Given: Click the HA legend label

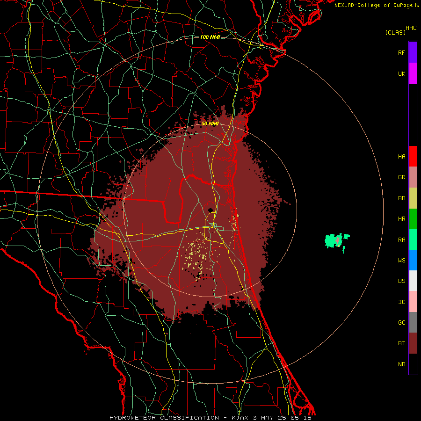Looking at the screenshot, I should 401,156.
